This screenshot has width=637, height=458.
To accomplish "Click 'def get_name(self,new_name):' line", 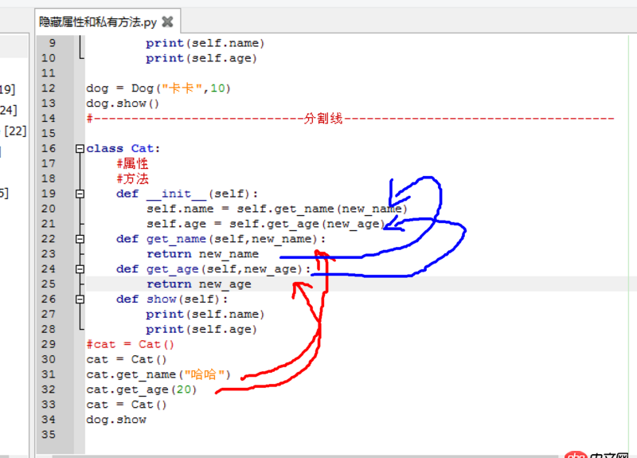I will click(221, 239).
